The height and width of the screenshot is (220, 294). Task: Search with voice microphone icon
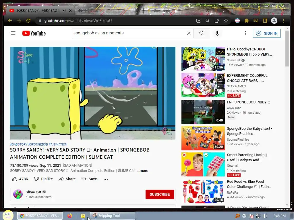[217, 33]
